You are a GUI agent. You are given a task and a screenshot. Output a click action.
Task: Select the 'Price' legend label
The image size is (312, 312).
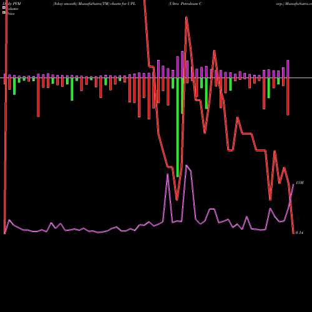click(11, 14)
